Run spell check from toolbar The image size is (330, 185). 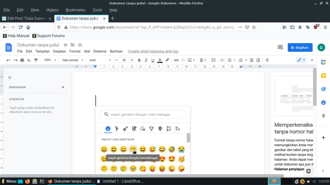coord(29,60)
